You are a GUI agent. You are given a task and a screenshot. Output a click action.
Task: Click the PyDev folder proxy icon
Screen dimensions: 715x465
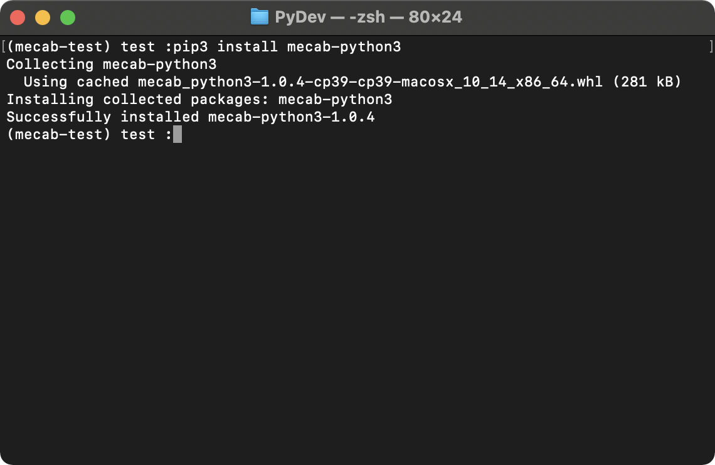pyautogui.click(x=260, y=17)
